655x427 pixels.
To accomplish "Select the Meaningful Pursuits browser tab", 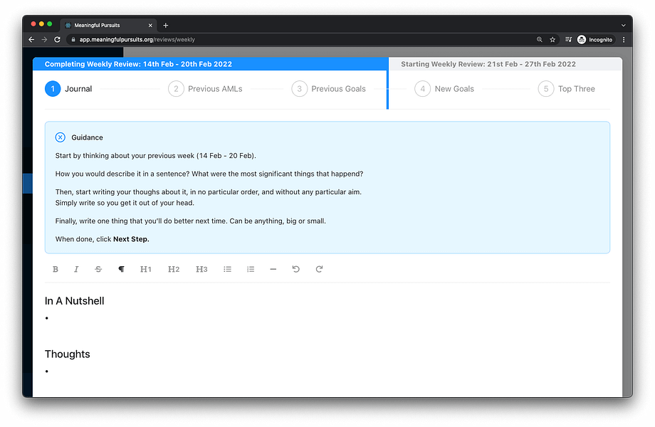I will (108, 26).
